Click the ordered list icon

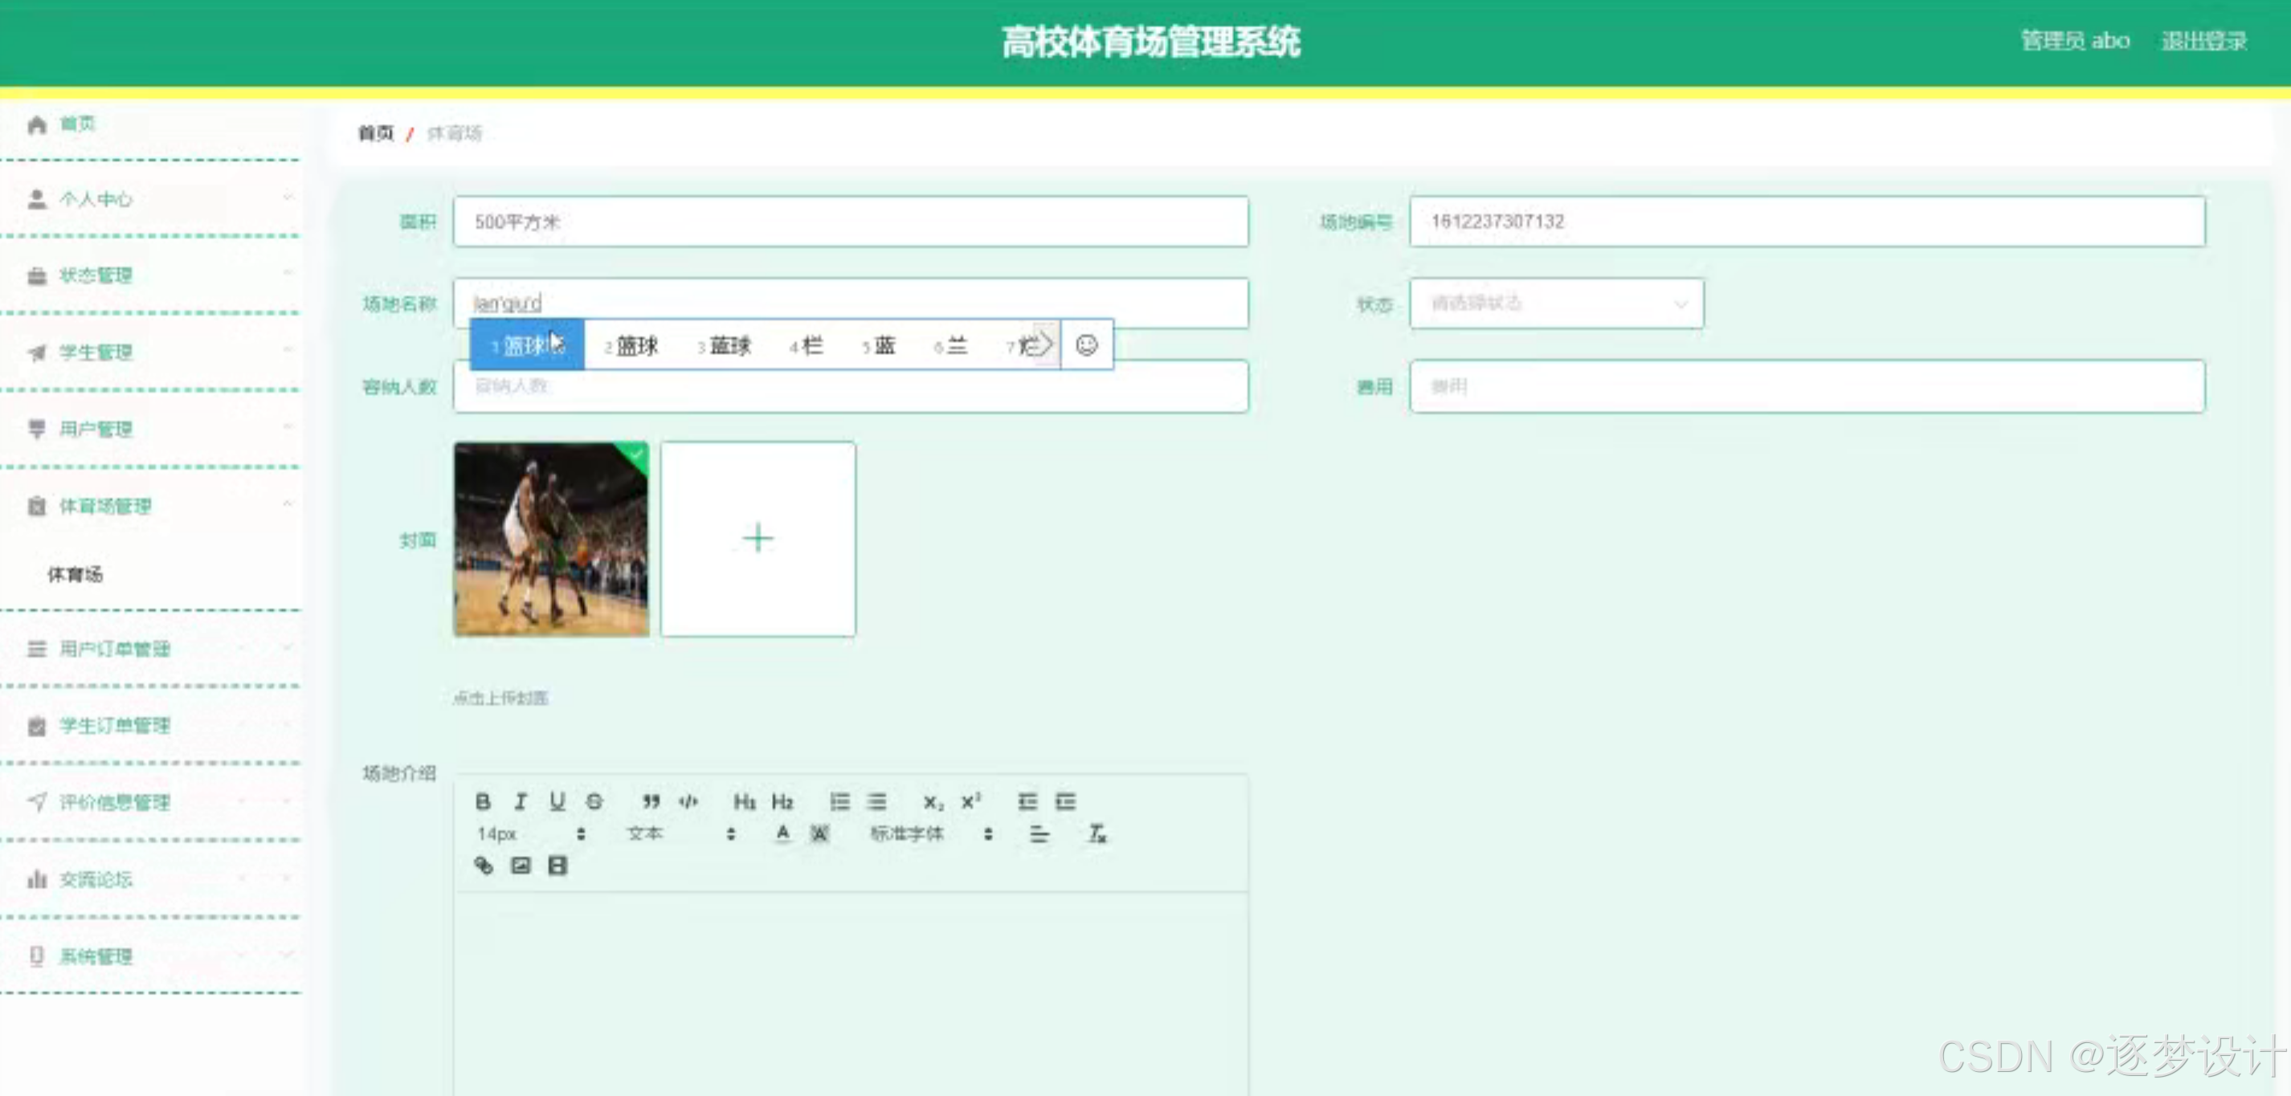[x=839, y=802]
